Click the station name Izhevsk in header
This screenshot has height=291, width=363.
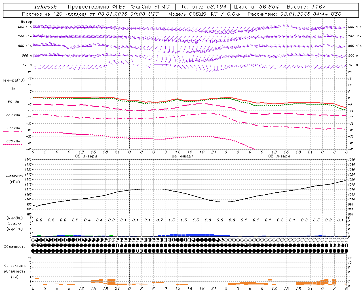(x=45, y=7)
